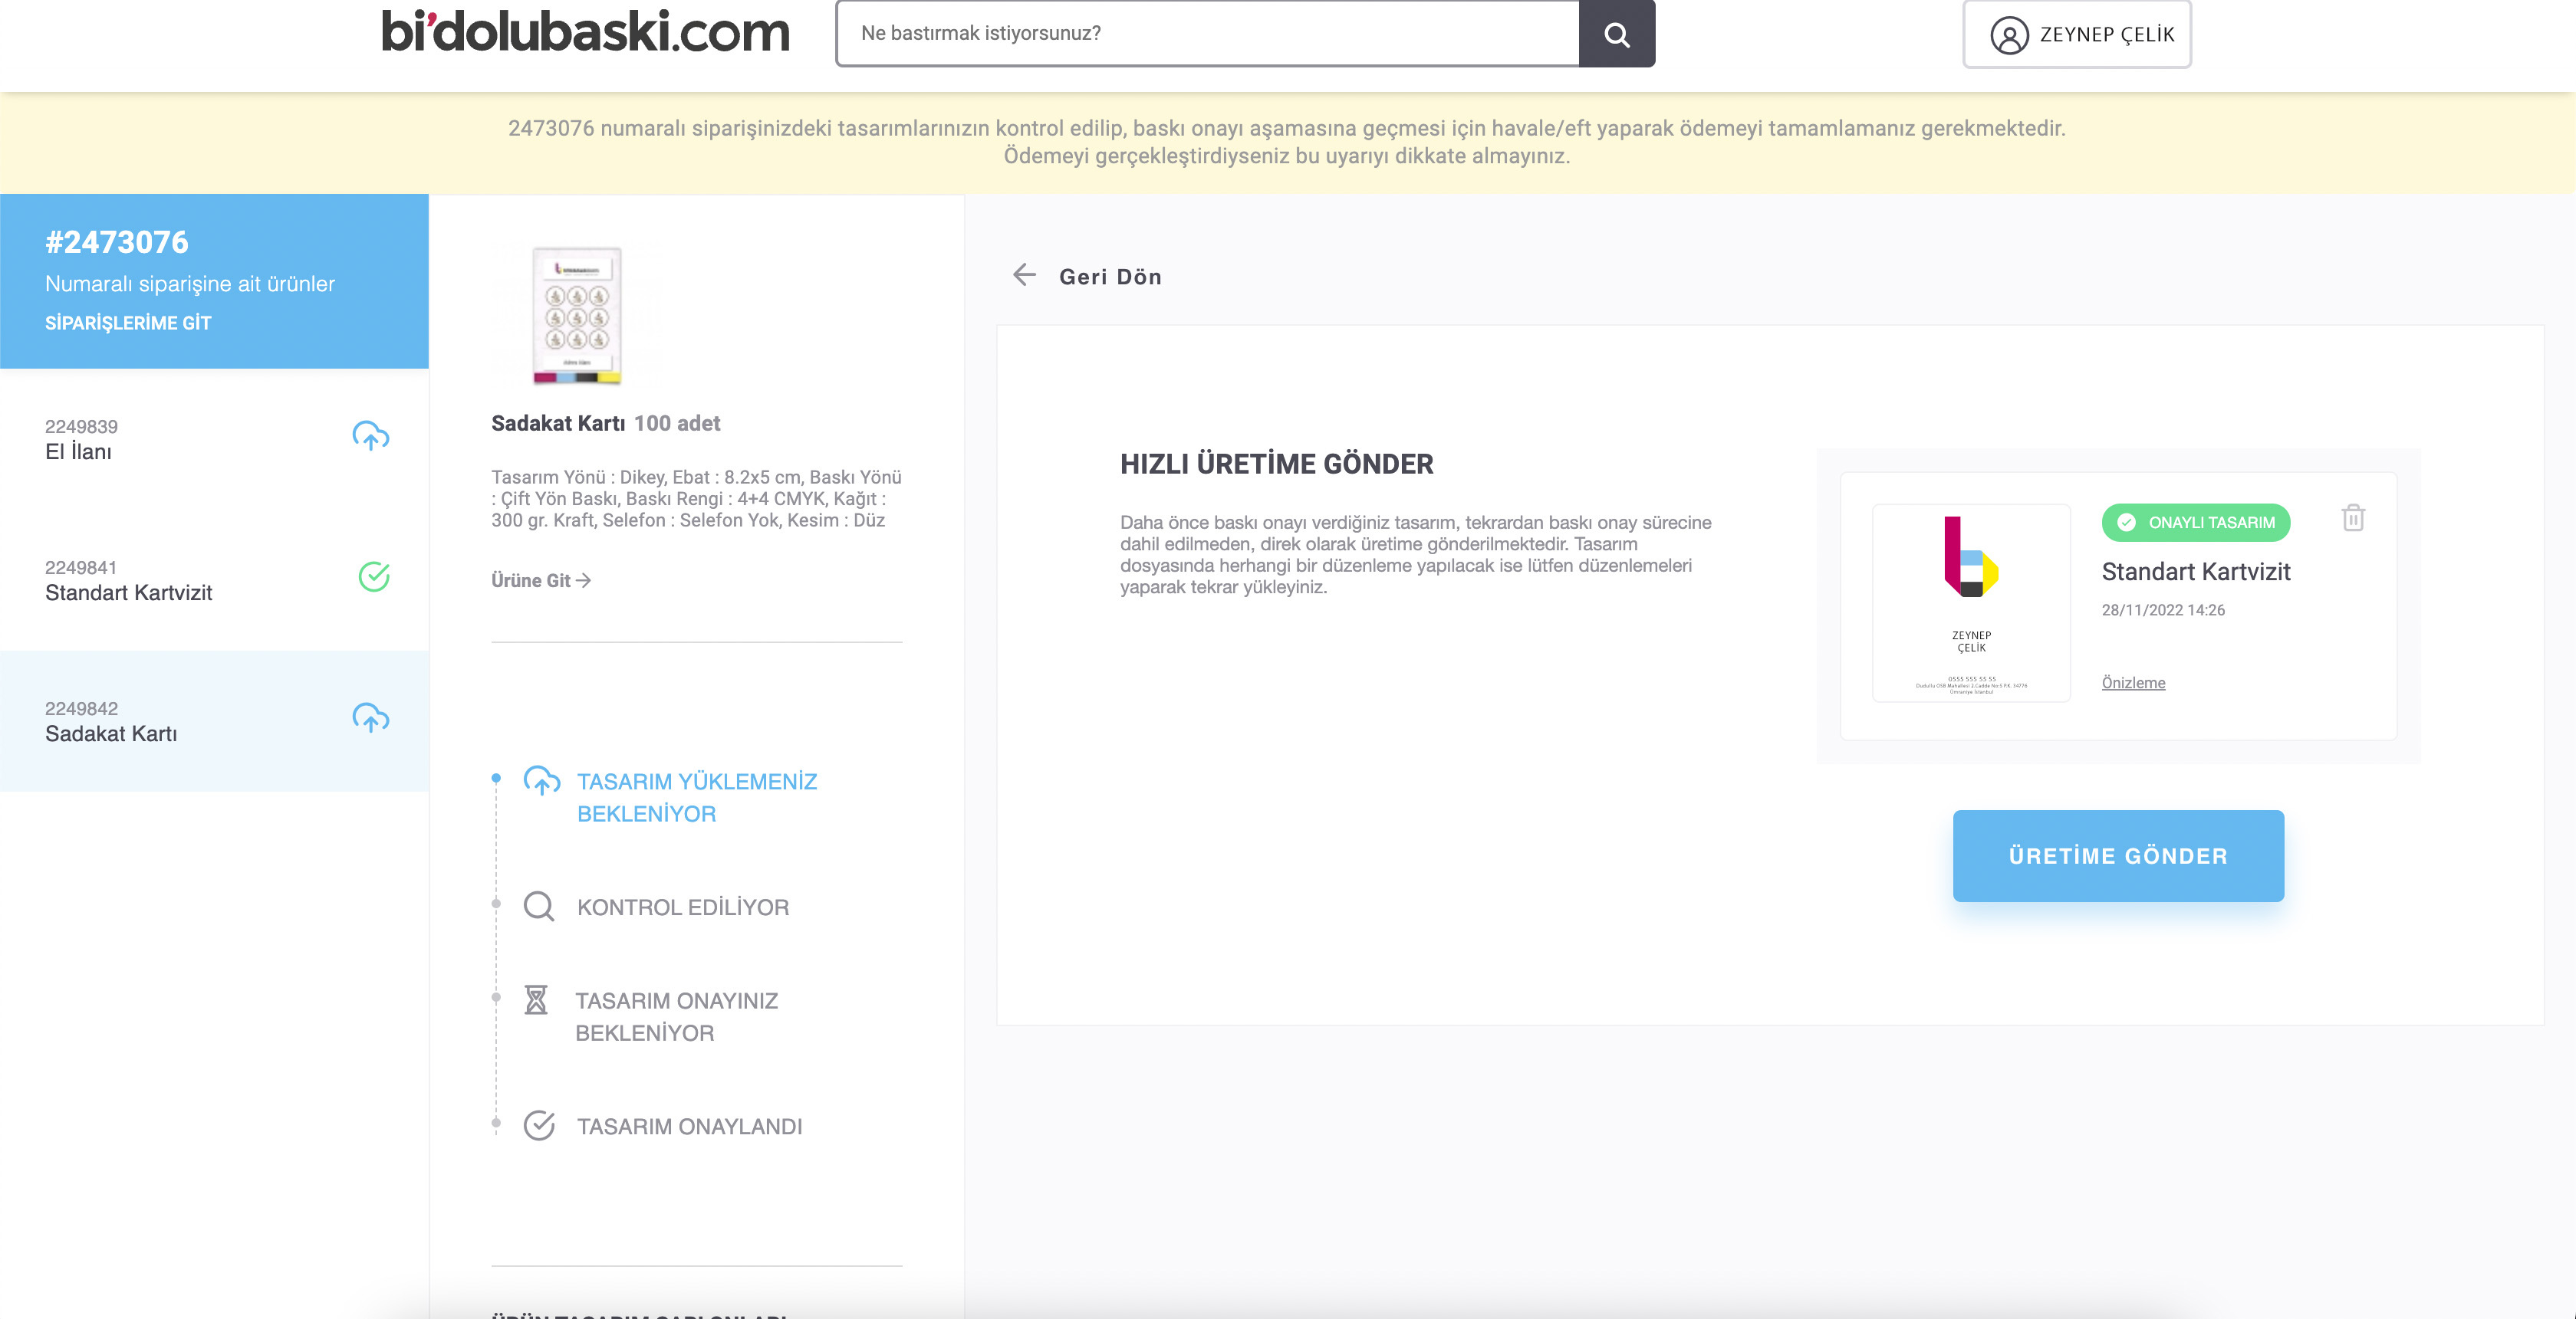Click the Tasarım Onaylandı step label

pyautogui.click(x=689, y=1126)
